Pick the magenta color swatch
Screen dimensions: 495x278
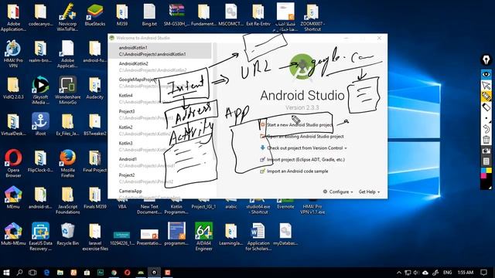[483, 175]
